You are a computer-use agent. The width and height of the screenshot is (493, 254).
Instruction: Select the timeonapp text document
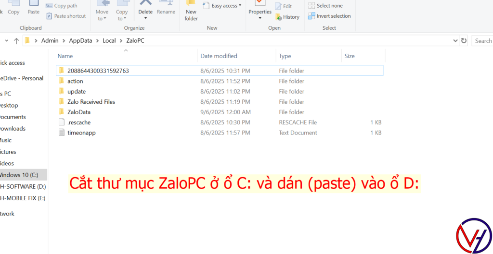coord(81,133)
